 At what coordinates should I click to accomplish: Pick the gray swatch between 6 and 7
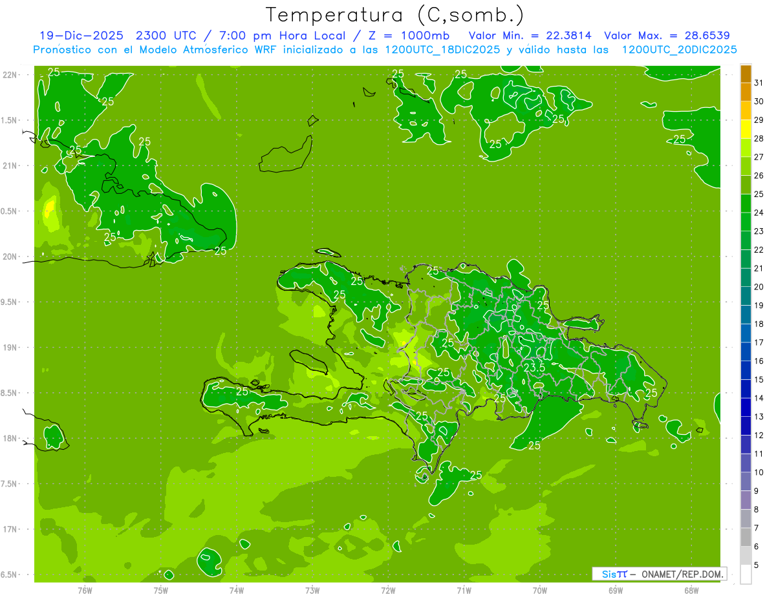coord(746,537)
